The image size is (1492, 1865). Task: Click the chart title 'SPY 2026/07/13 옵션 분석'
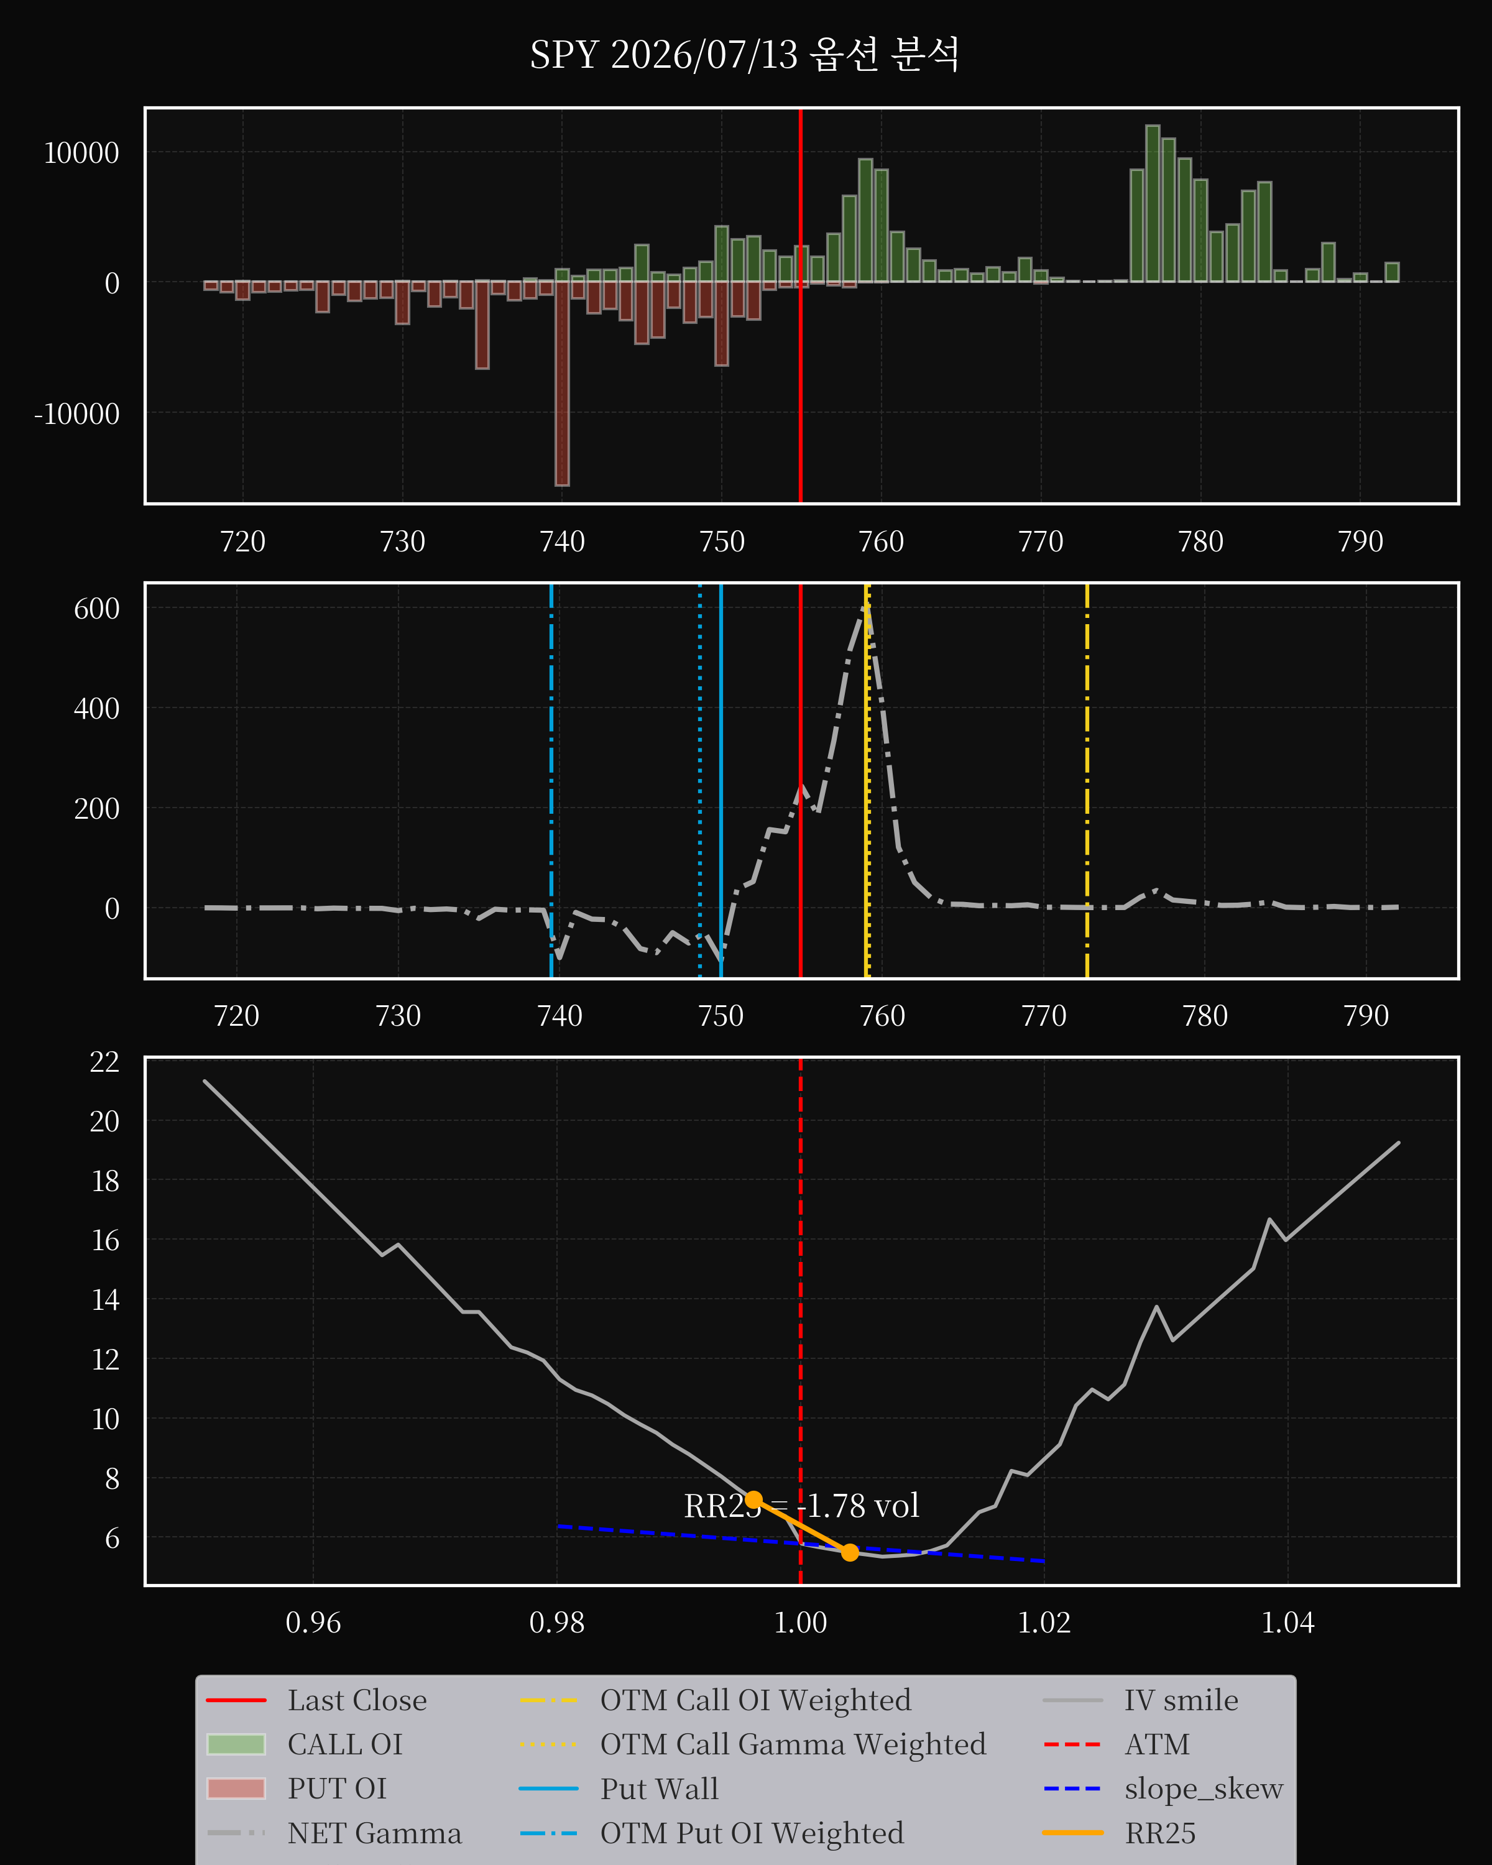coord(744,55)
